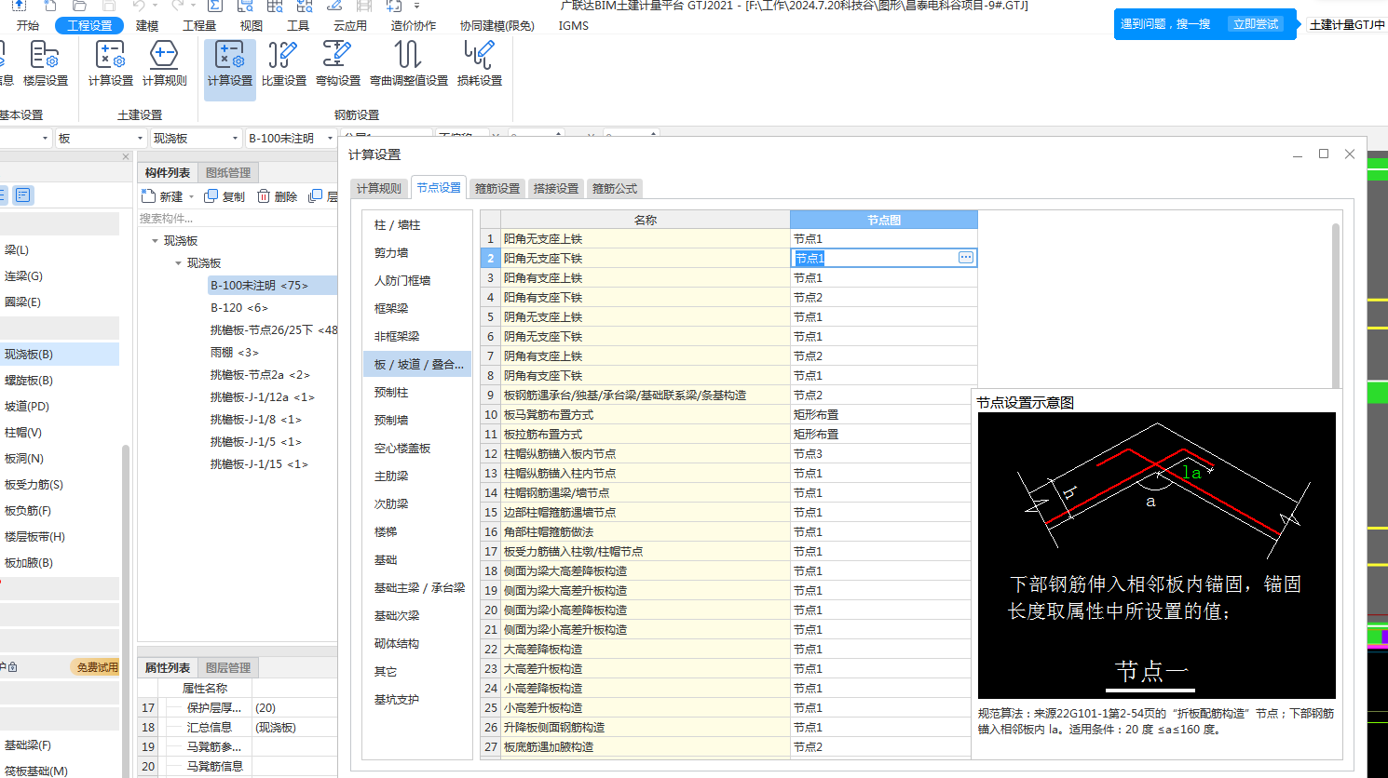
Task: Select 基础主梁 / 承台梁 category
Action: [x=419, y=587]
